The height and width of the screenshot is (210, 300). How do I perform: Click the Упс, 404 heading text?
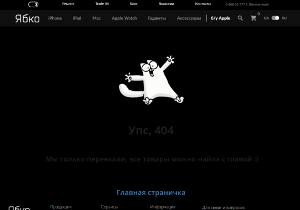click(x=151, y=131)
